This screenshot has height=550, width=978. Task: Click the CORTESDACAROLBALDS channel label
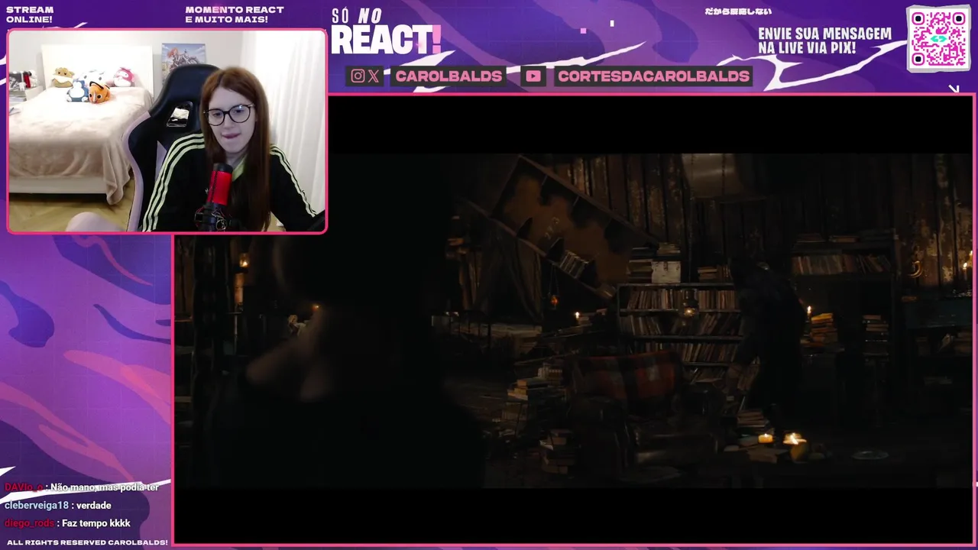(653, 76)
